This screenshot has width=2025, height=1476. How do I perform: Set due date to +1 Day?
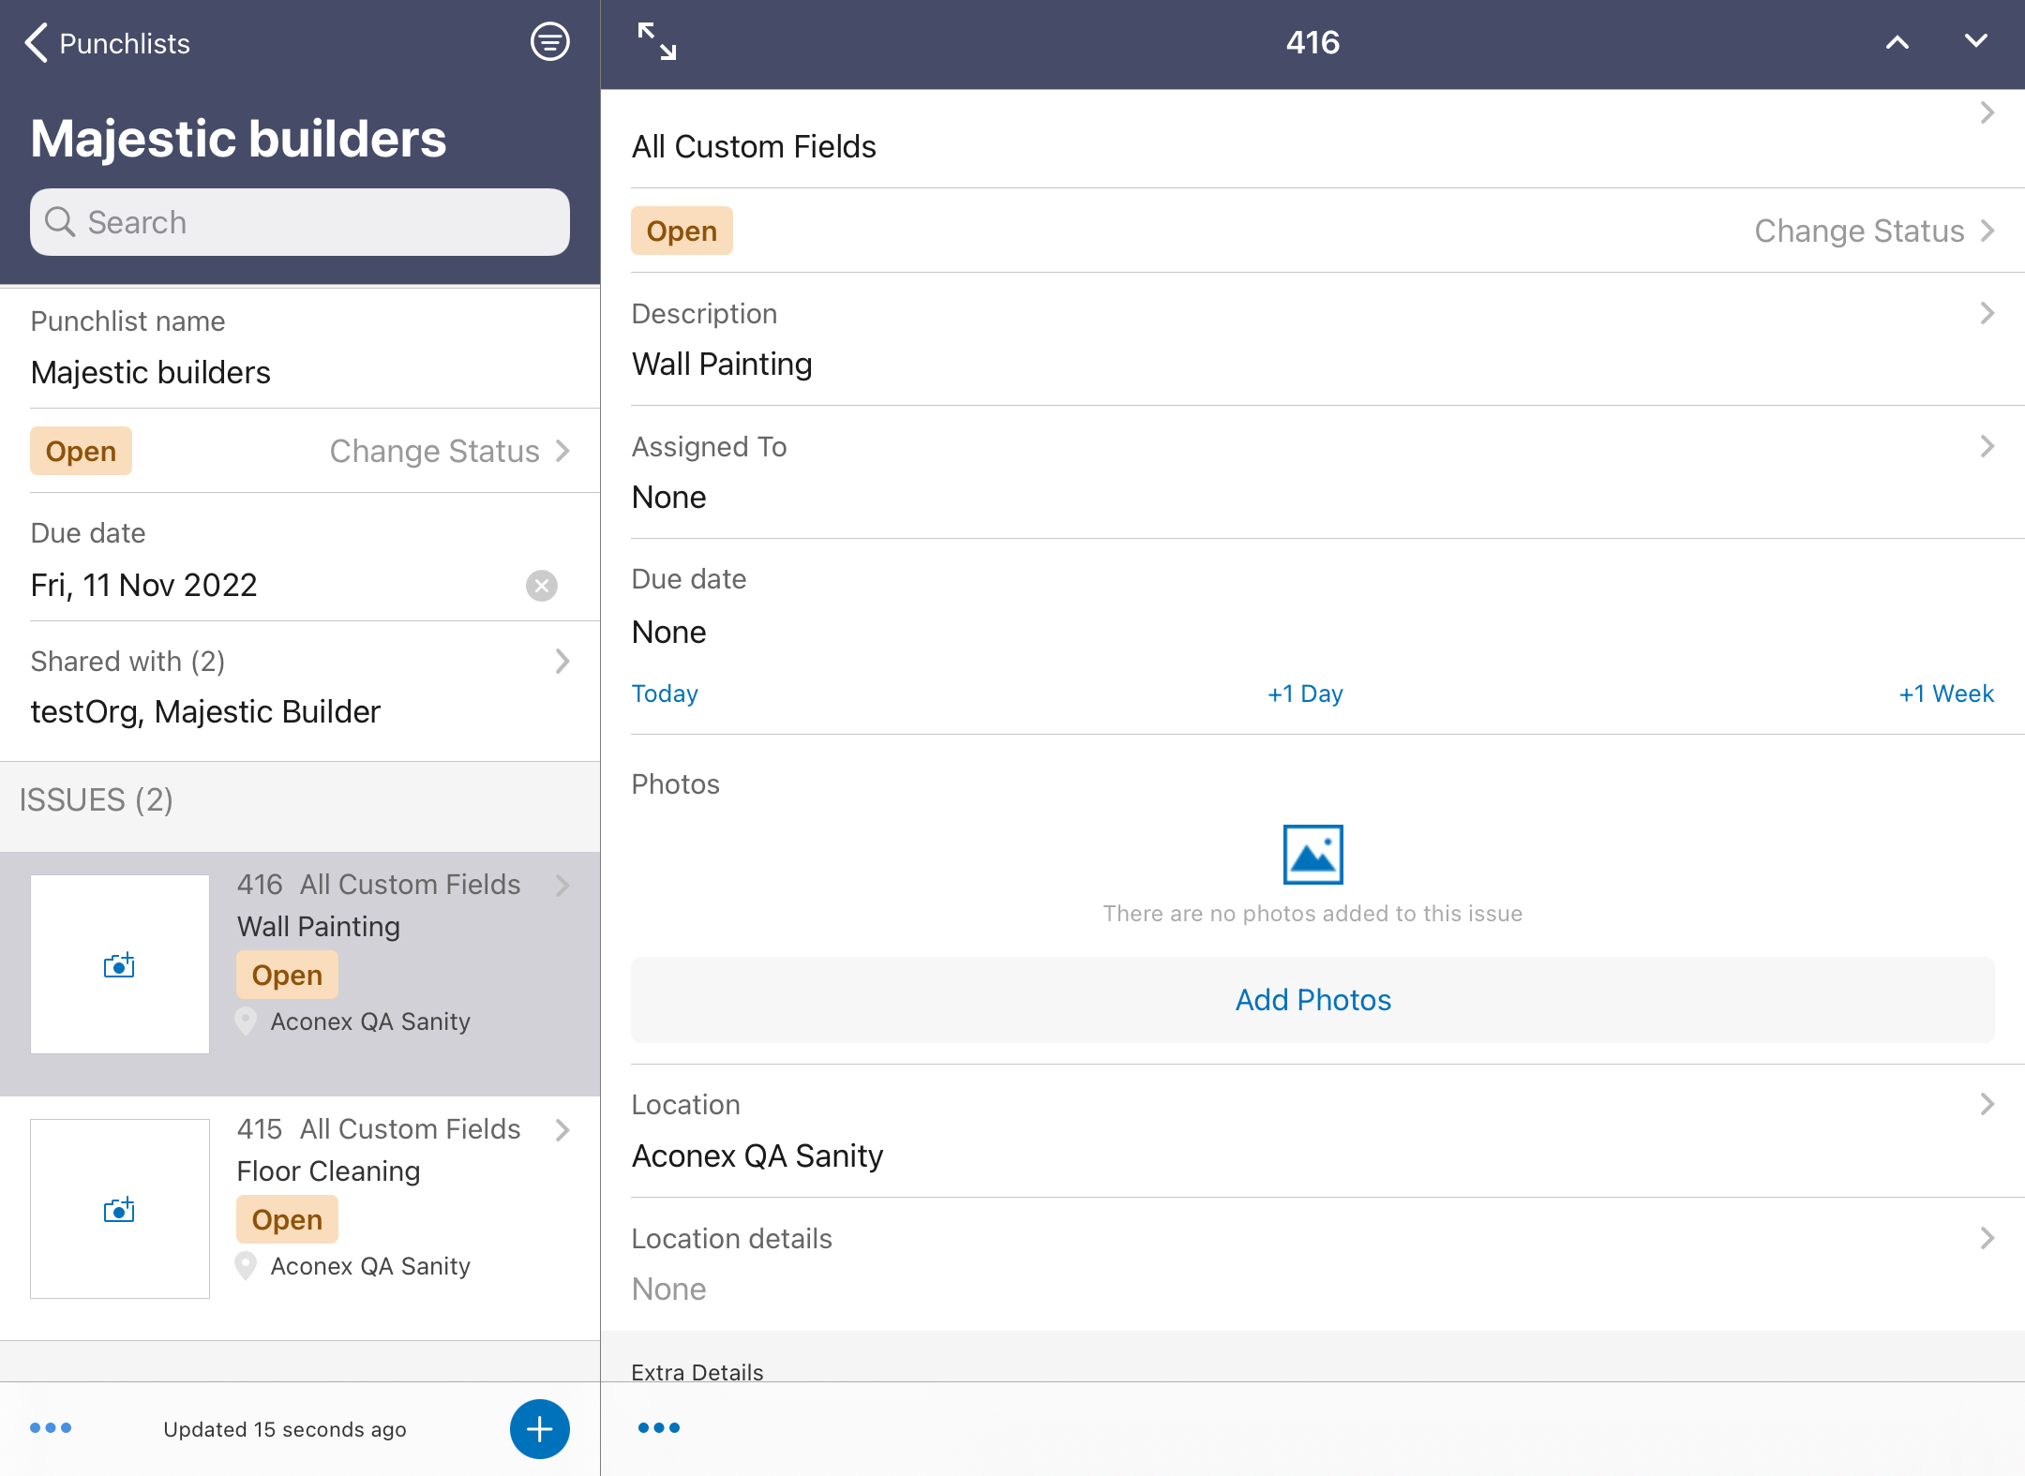click(x=1305, y=693)
